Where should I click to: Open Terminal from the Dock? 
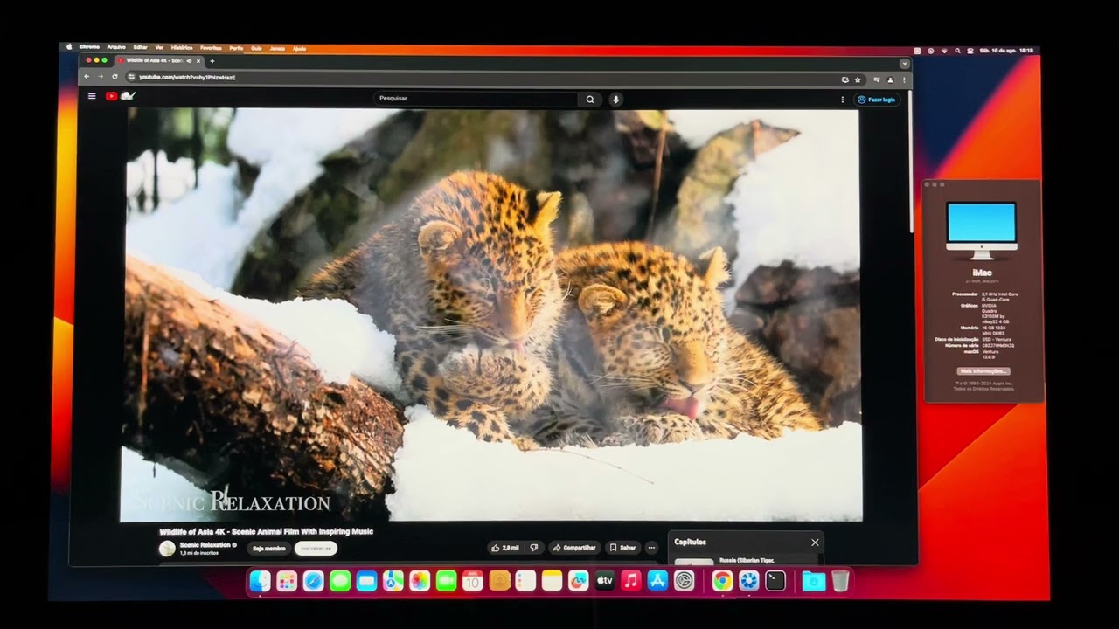click(775, 581)
